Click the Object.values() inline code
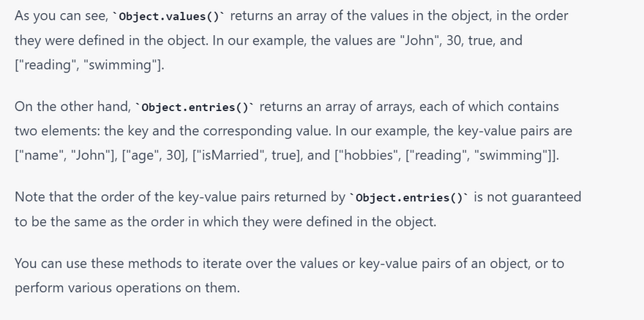 pos(169,16)
